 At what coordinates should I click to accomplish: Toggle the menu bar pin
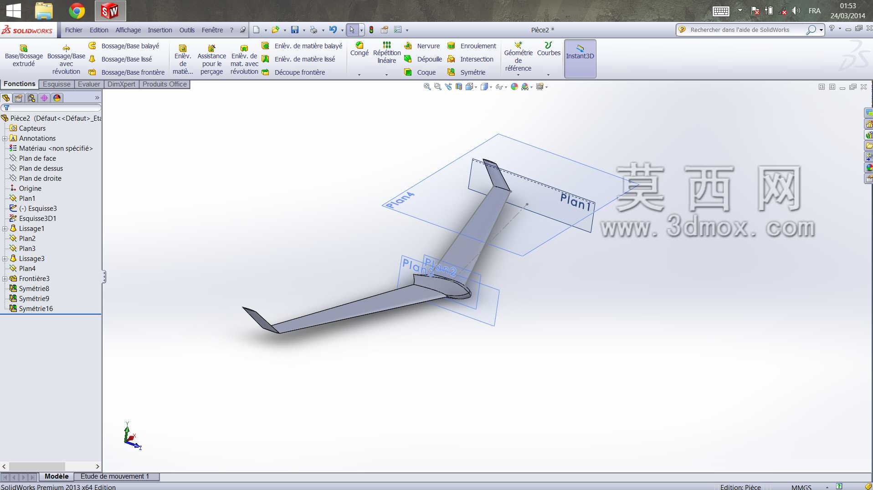coord(243,30)
